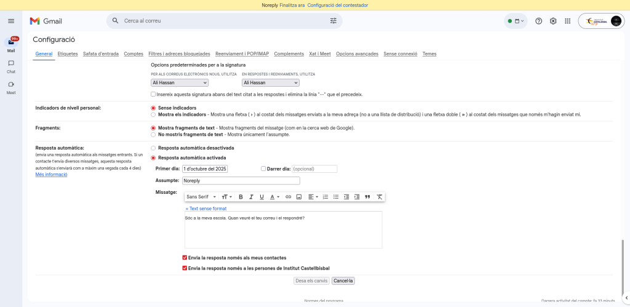Open signature dropdown for new emails
This screenshot has height=307, width=630.
pos(180,82)
